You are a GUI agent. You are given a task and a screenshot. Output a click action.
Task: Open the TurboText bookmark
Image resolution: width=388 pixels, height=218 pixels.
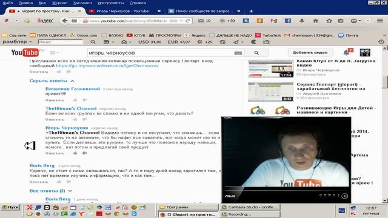[x=268, y=35]
